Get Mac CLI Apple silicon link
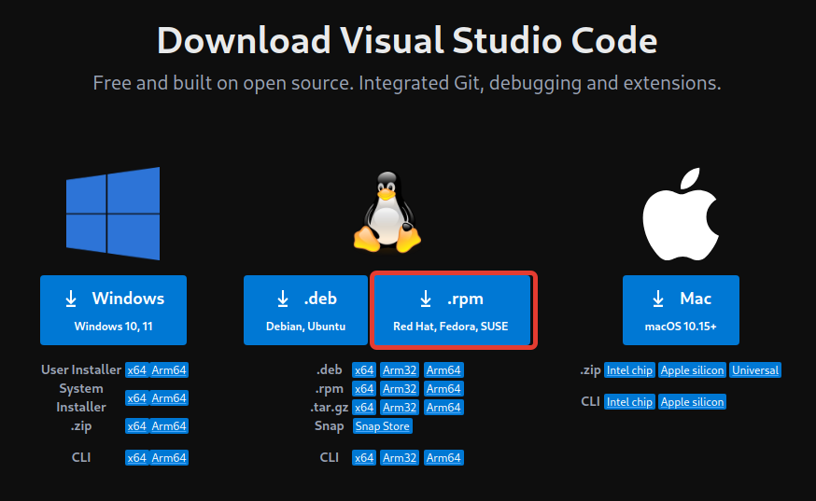The width and height of the screenshot is (816, 501). 692,401
